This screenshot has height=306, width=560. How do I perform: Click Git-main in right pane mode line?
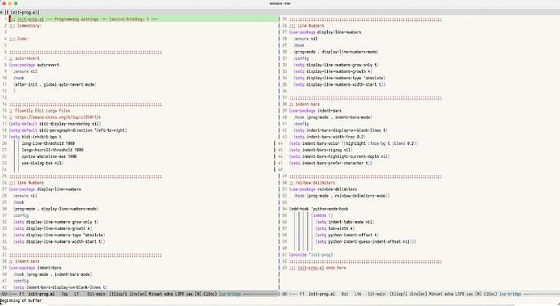point(377,294)
